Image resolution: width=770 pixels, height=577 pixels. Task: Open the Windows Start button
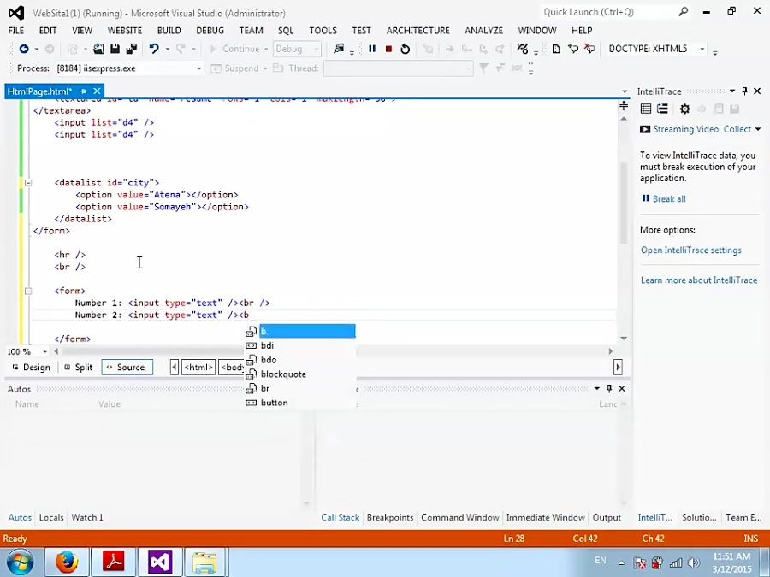pos(21,562)
